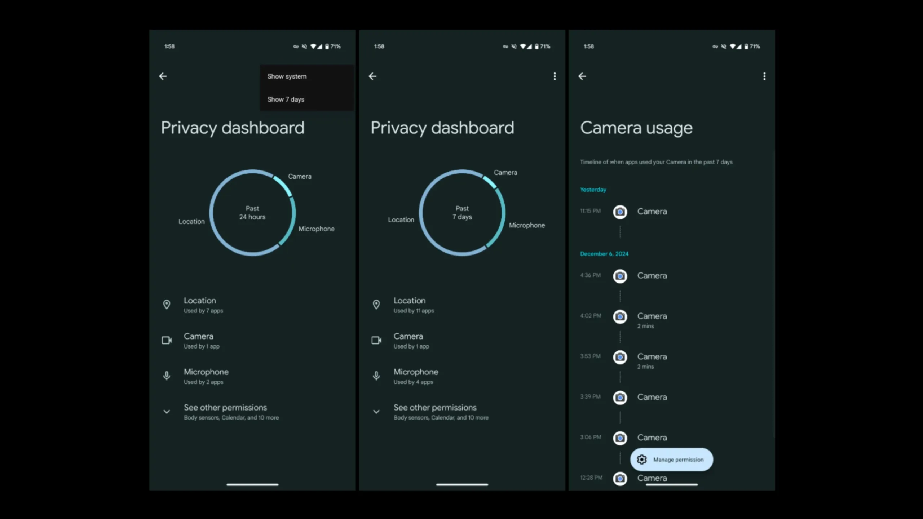The image size is (923, 519).
Task: Open the 4:36 PM Camera timeline entry text
Action: (x=652, y=276)
